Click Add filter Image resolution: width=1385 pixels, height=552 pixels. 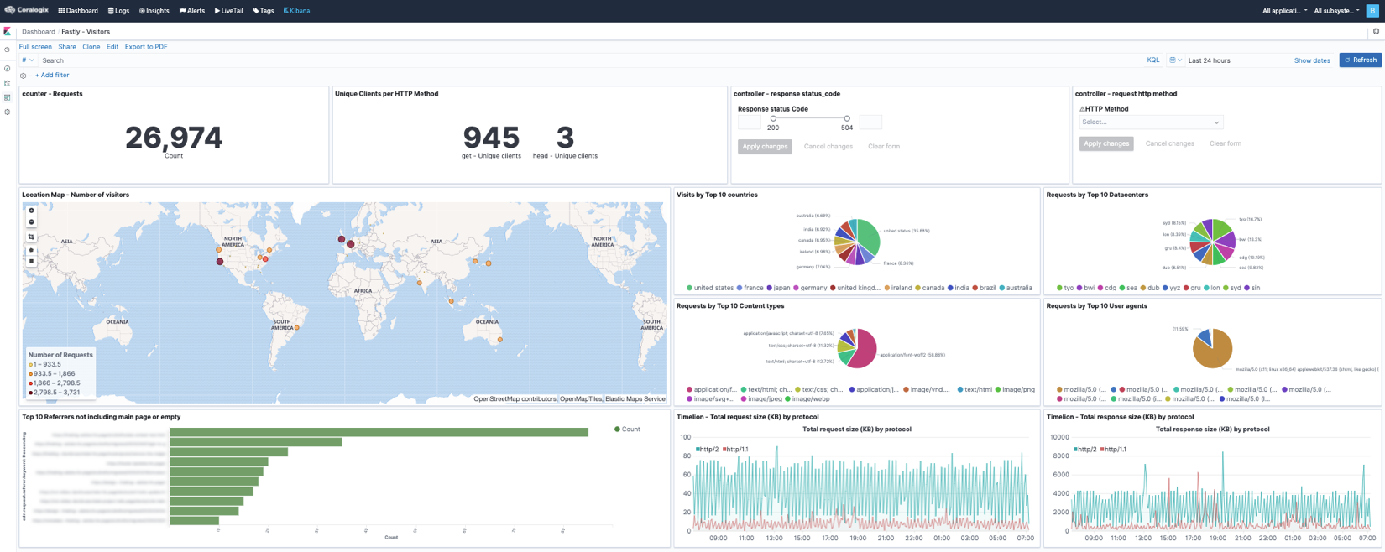pos(52,76)
